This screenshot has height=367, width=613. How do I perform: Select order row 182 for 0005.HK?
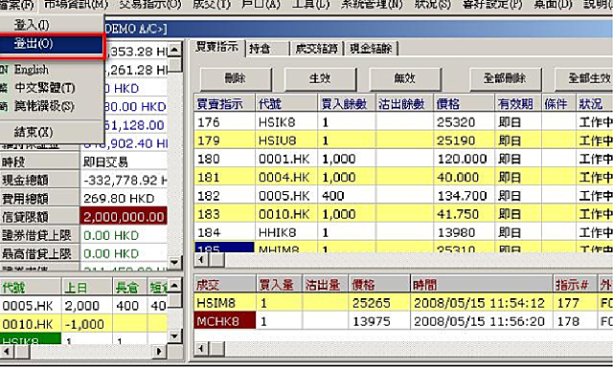point(403,195)
